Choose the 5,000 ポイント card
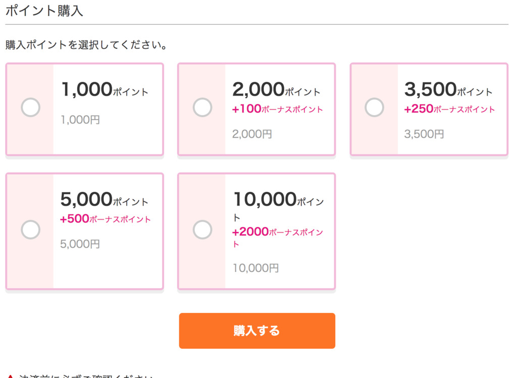The image size is (517, 378). click(x=84, y=230)
